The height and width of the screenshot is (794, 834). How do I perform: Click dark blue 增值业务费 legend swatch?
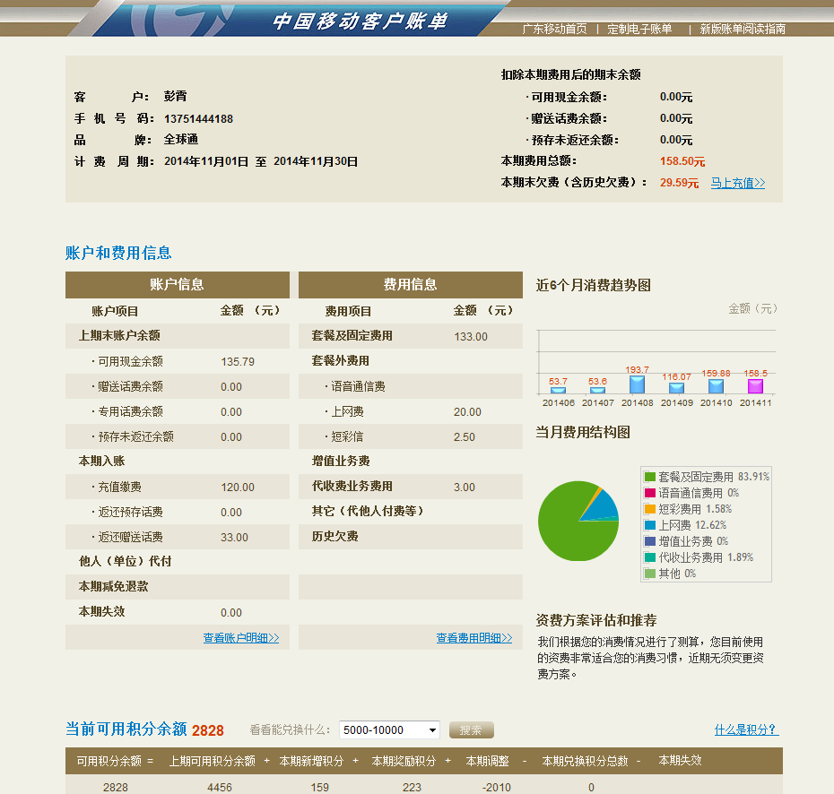click(x=649, y=541)
